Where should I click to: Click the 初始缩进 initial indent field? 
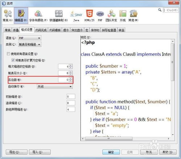click(71, 96)
